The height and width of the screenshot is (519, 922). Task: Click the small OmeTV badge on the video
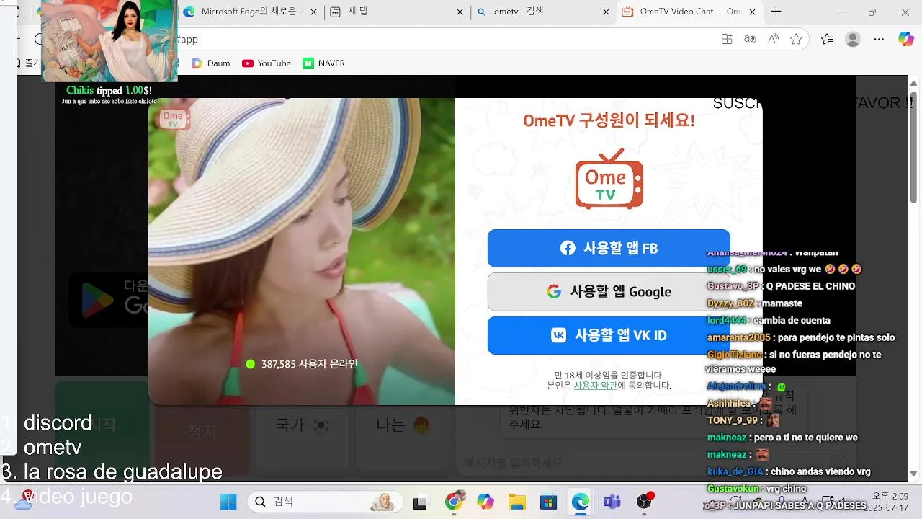click(173, 119)
